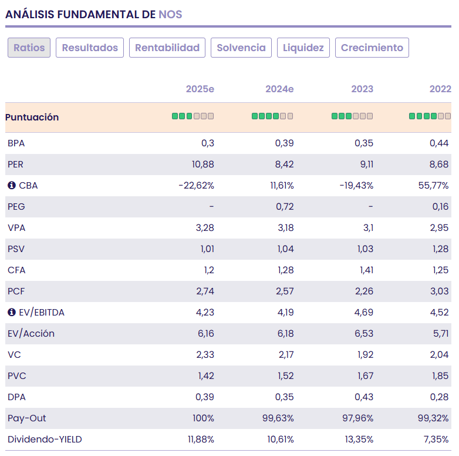Viewport: 459px width, 456px height.
Task: Click the info icon beside EV/EBITDA
Action: coord(12,313)
